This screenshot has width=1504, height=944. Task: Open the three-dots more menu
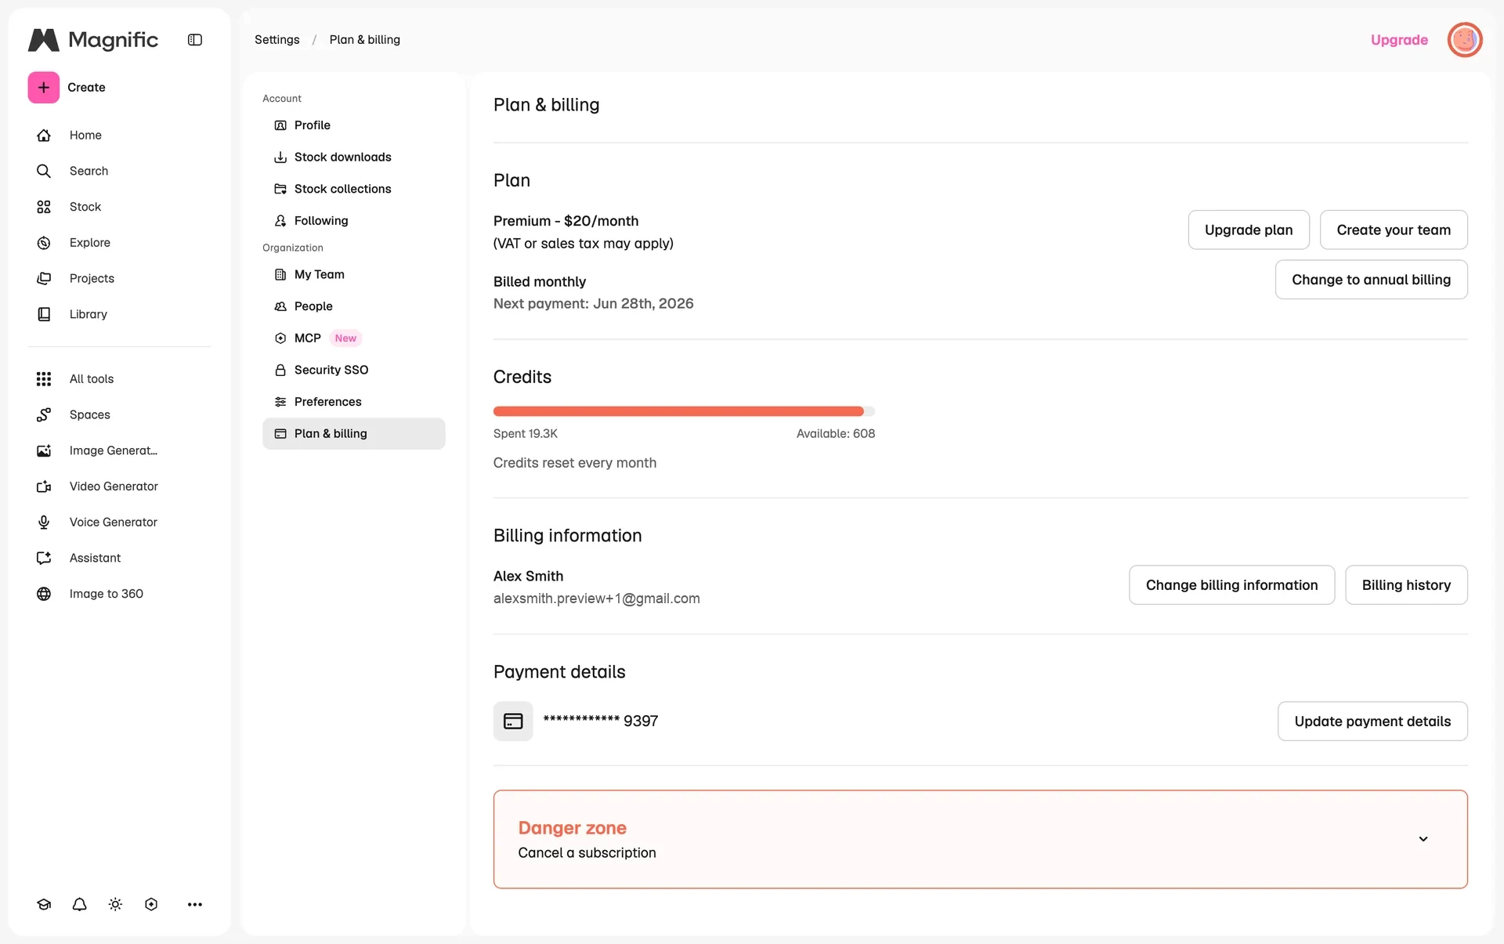pyautogui.click(x=195, y=904)
